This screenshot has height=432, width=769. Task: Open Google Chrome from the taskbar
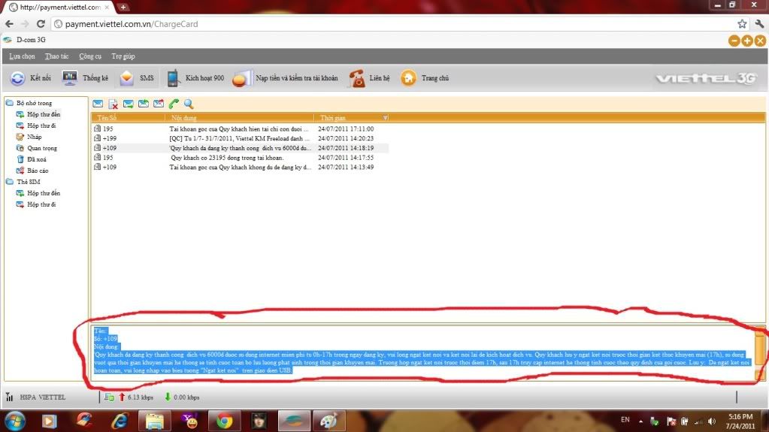point(224,420)
